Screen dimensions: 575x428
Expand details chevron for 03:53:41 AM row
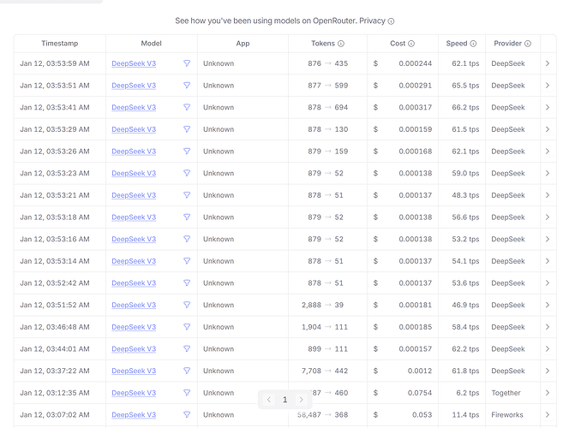pyautogui.click(x=548, y=107)
